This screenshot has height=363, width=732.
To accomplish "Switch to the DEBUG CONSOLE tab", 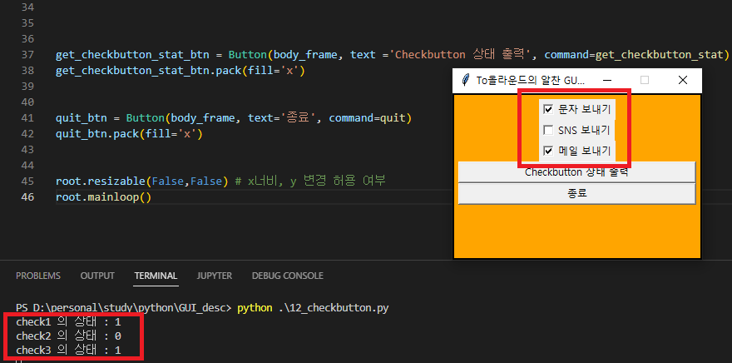I will click(x=287, y=276).
